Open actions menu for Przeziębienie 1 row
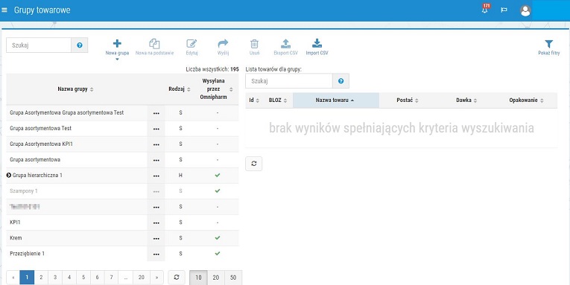Viewport: 570px width, 285px height. 156,254
